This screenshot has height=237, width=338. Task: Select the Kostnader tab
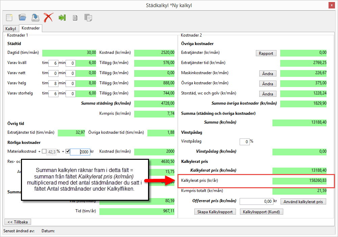[x=31, y=29]
